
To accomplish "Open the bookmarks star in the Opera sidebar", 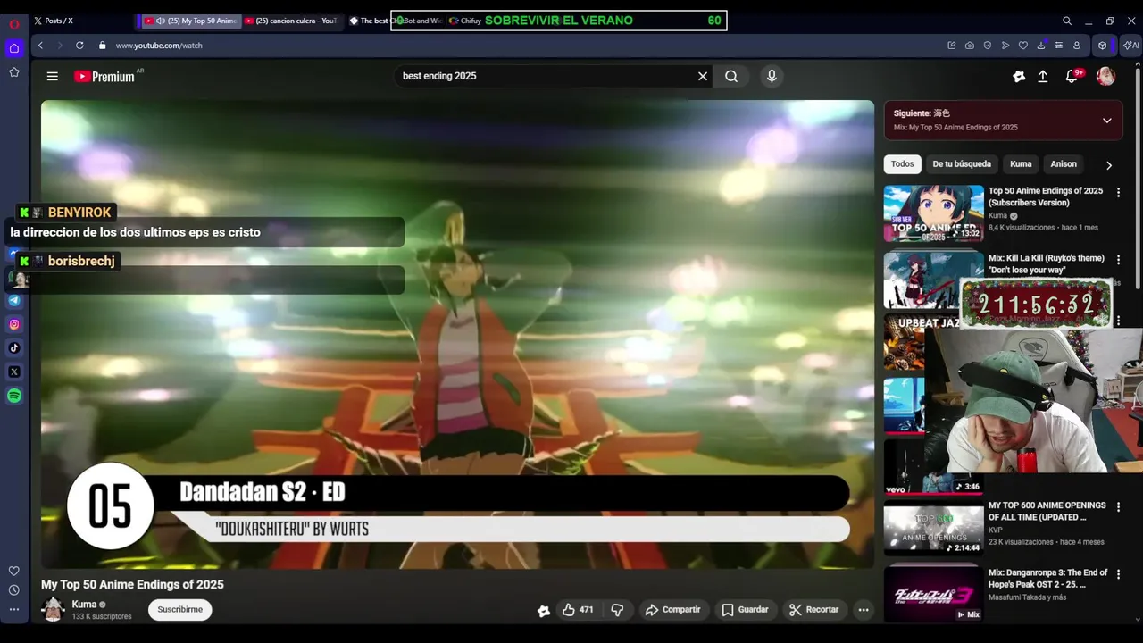I will pyautogui.click(x=14, y=72).
